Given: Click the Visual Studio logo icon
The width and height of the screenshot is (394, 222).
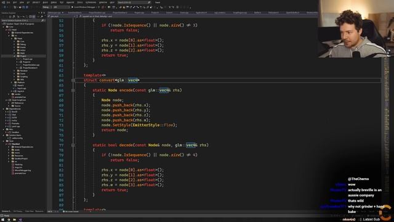Looking at the screenshot, I should (x=3, y=2).
